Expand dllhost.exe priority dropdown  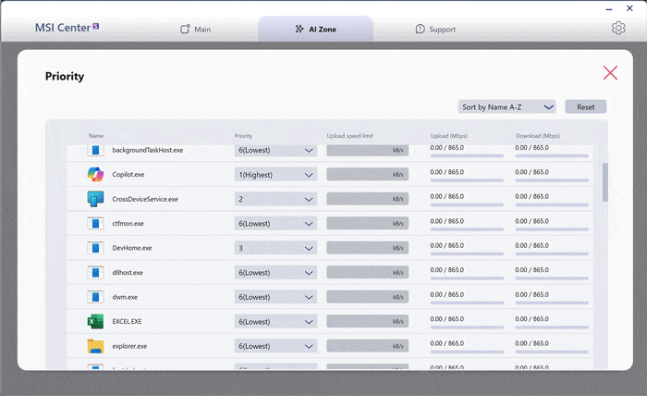(x=275, y=273)
